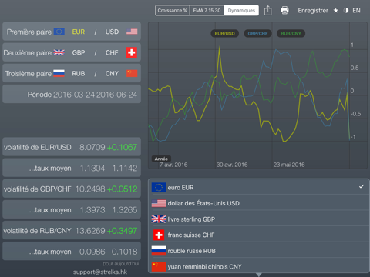This screenshot has width=370, height=277.
Task: Click today's rate value 0.1018
Action: click(x=125, y=252)
